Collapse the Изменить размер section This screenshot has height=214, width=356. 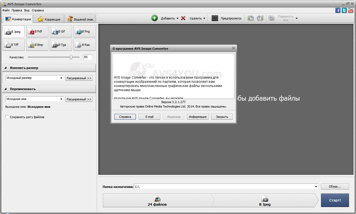(x=6, y=68)
